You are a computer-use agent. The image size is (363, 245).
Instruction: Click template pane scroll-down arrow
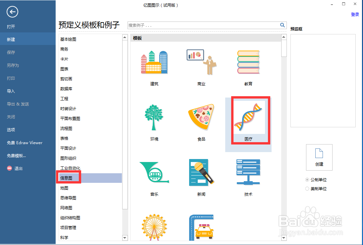click(x=284, y=238)
